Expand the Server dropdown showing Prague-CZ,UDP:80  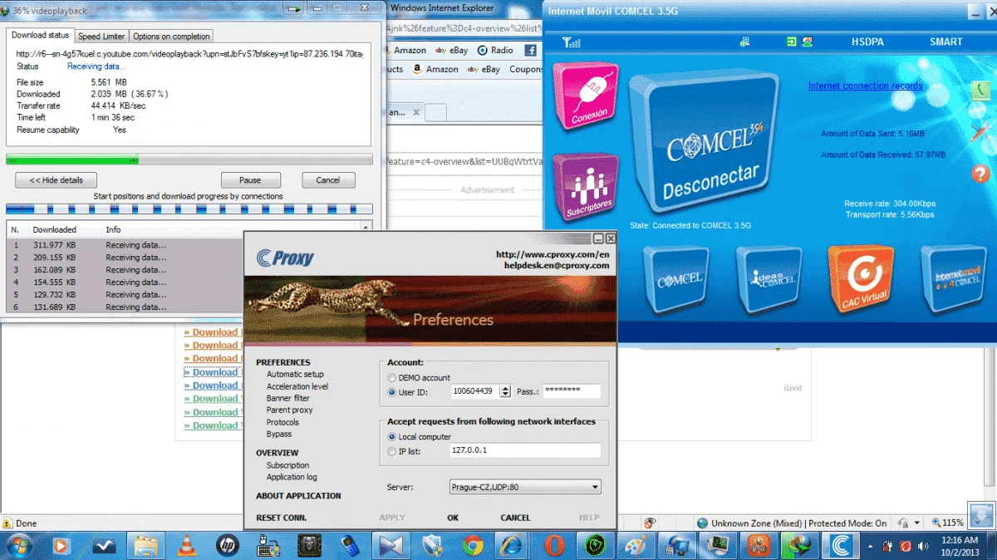[x=525, y=488]
